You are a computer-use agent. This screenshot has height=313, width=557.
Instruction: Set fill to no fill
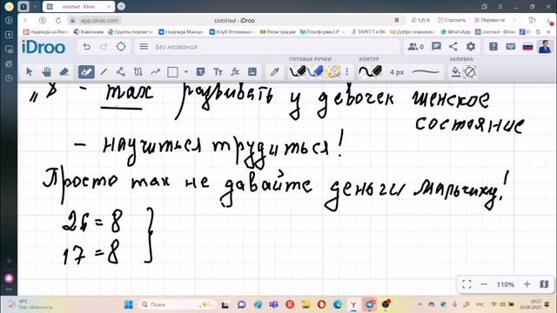pyautogui.click(x=470, y=72)
